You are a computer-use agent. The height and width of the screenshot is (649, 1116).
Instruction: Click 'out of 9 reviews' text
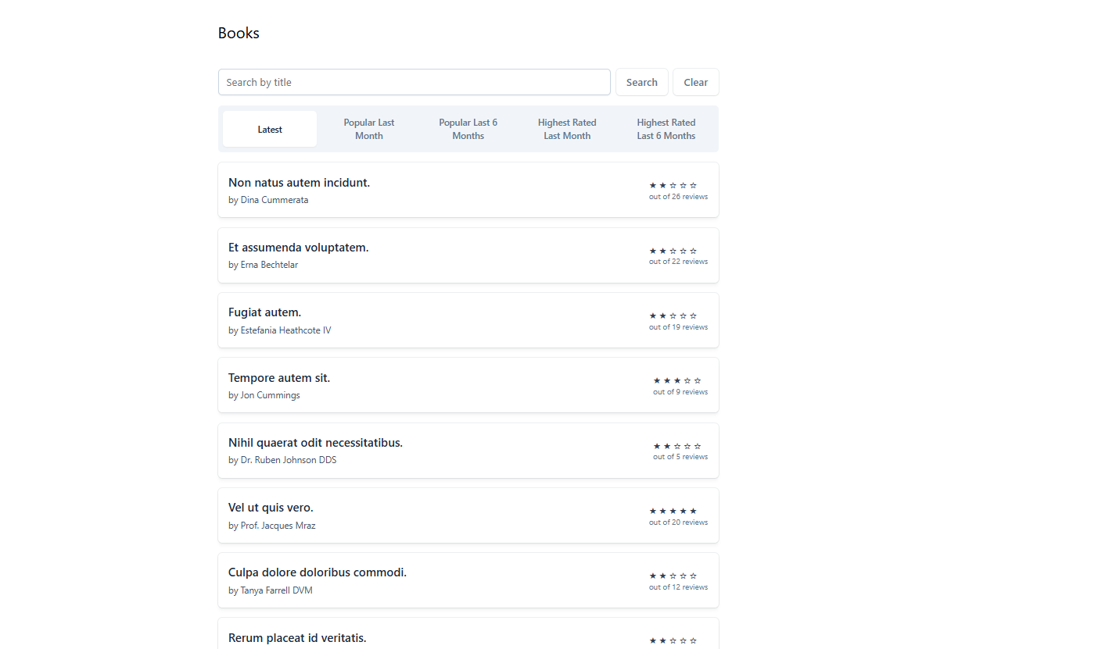(x=680, y=392)
